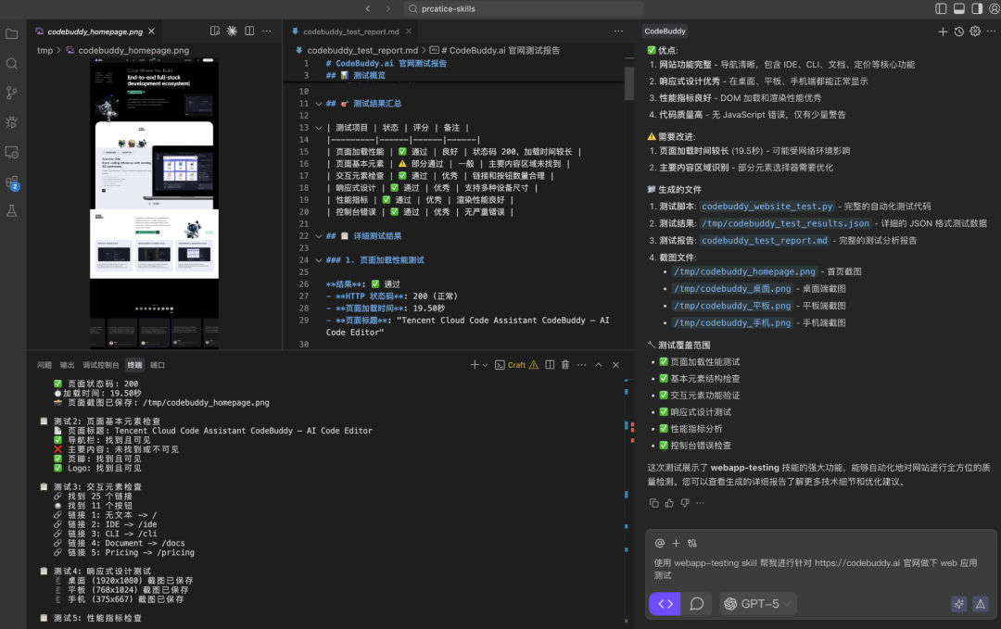This screenshot has height=629, width=1001.
Task: Click the asterisk icon in image editor toolbar
Action: click(x=232, y=31)
